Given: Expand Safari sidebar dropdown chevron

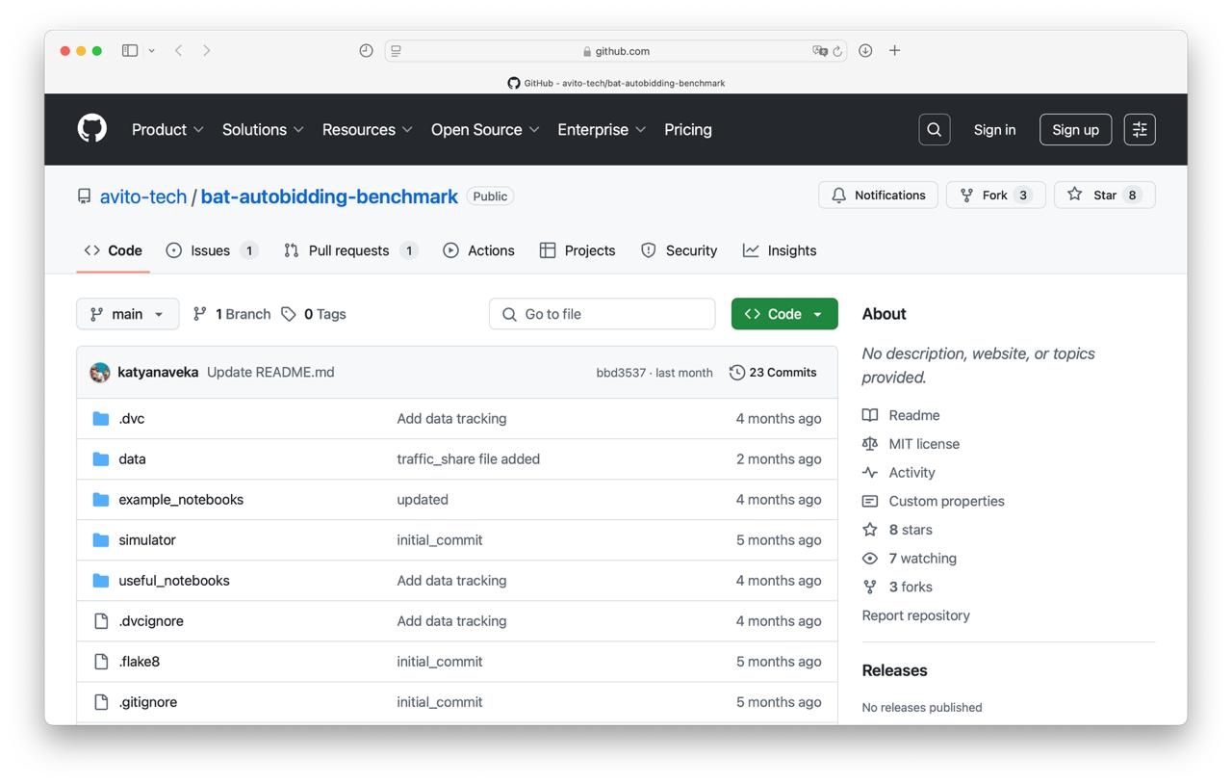Looking at the screenshot, I should click(x=151, y=51).
